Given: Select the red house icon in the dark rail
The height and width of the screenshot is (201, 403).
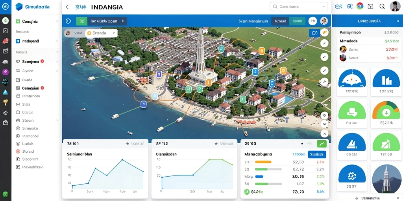Looking at the screenshot, I should click(x=6, y=41).
